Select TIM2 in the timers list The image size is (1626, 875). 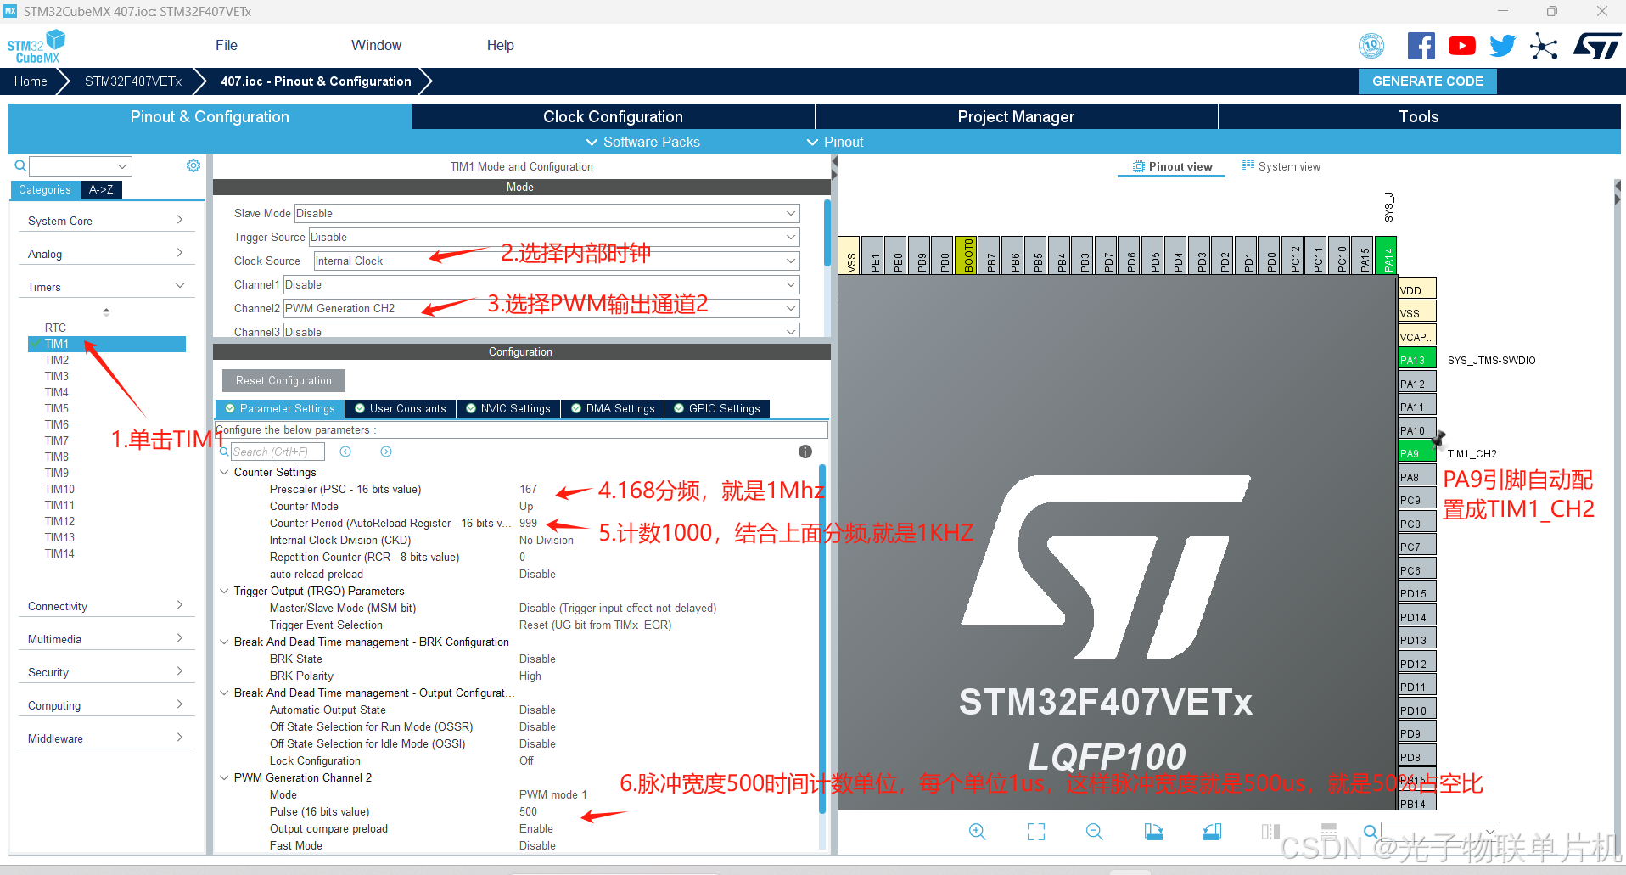pyautogui.click(x=57, y=360)
